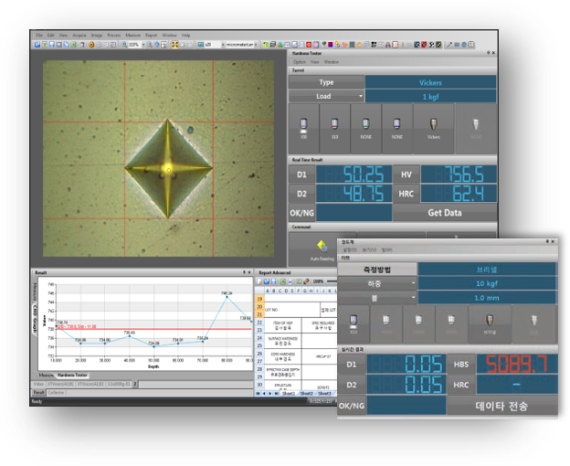This screenshot has width=570, height=466.
Task: Click the 1 kgf load value
Action: point(430,97)
